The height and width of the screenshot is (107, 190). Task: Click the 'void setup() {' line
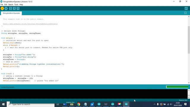8,38
